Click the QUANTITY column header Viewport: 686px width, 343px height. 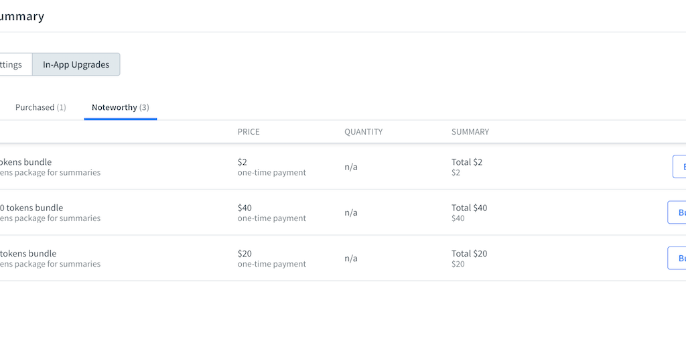pyautogui.click(x=363, y=132)
